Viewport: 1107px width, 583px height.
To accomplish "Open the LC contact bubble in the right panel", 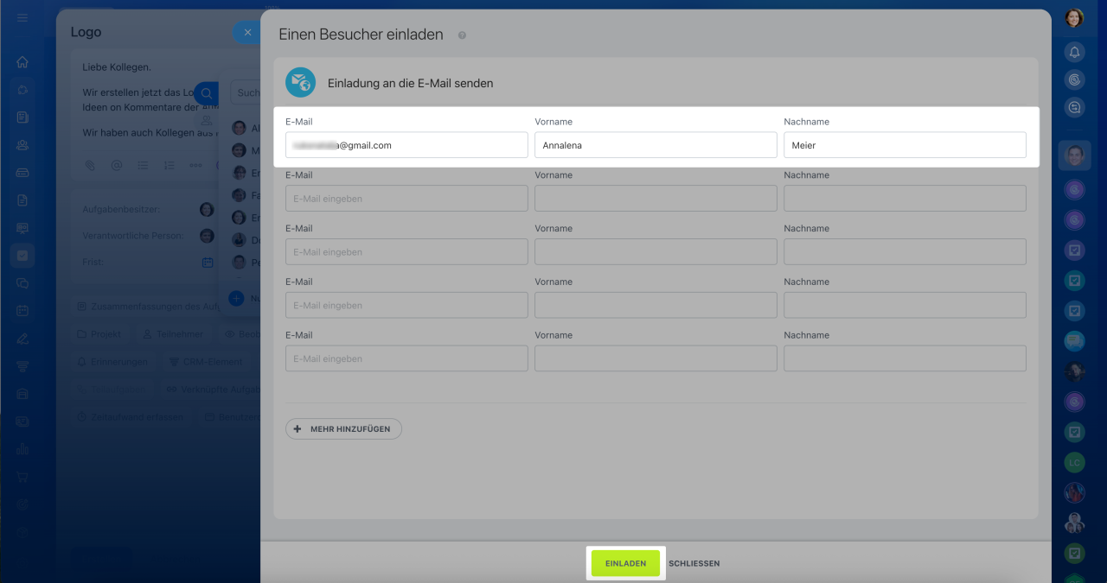I will point(1074,463).
